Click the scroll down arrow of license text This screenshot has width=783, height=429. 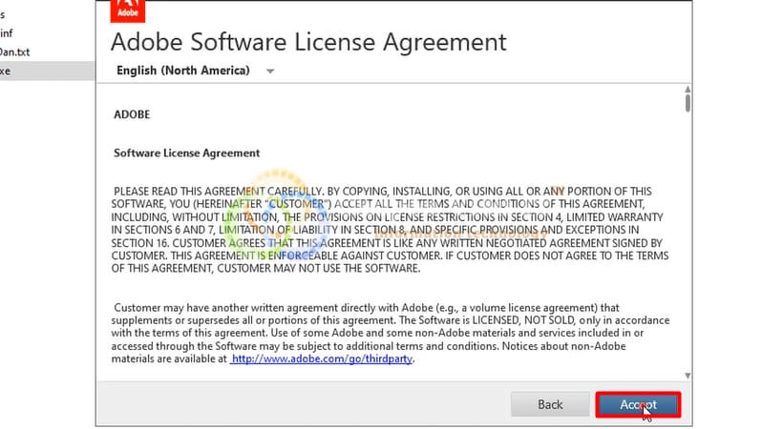pyautogui.click(x=688, y=376)
